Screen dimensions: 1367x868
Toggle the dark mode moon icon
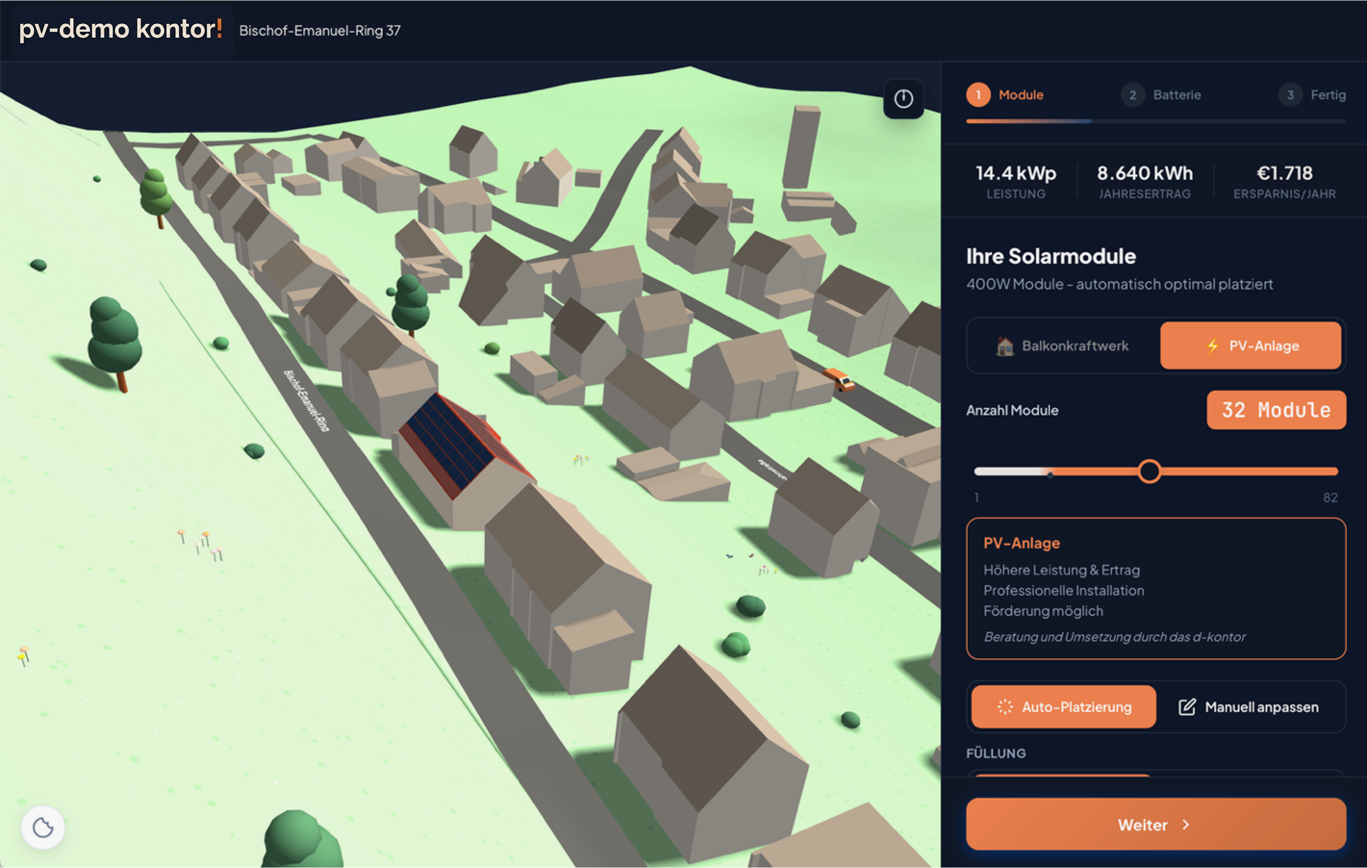43,827
